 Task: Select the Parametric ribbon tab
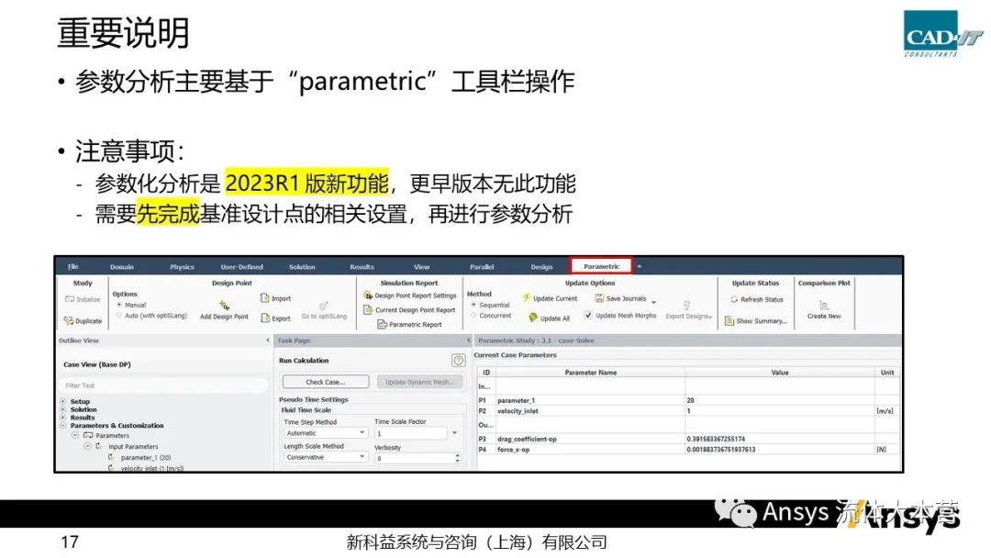(x=602, y=266)
